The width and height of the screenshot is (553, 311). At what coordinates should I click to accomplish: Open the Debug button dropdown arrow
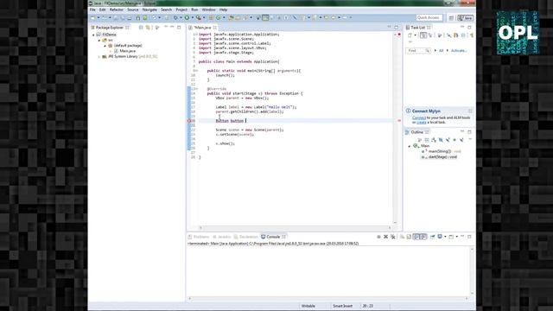181,17
